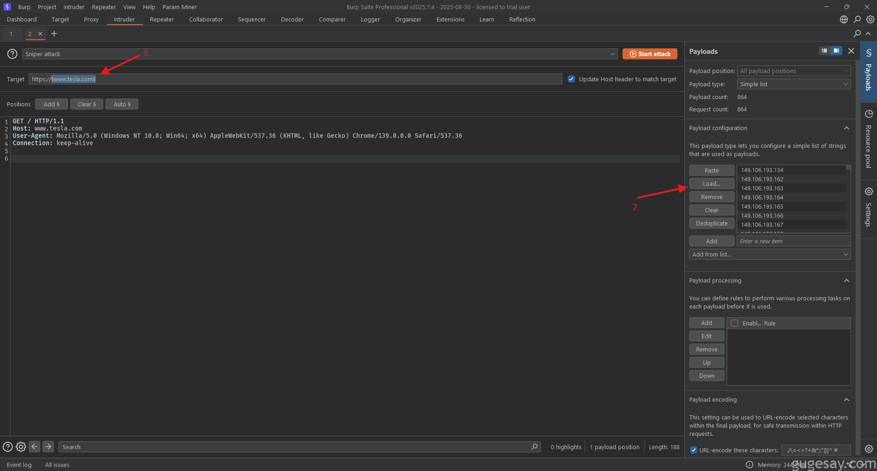
Task: Collapse Payload processing section
Action: [846, 281]
